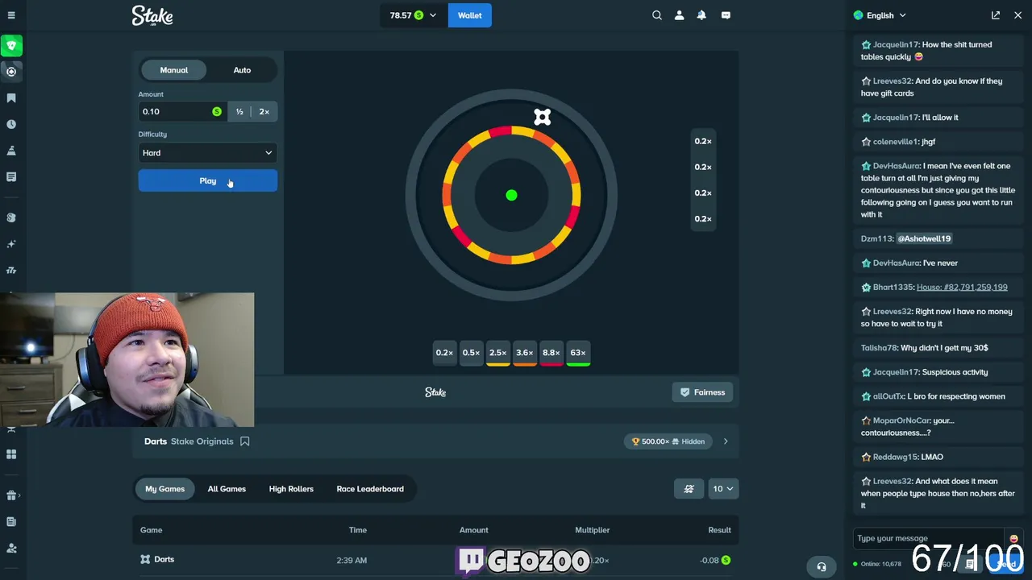1032x580 pixels.
Task: Change the rows count dropdown showing 10
Action: pyautogui.click(x=722, y=489)
